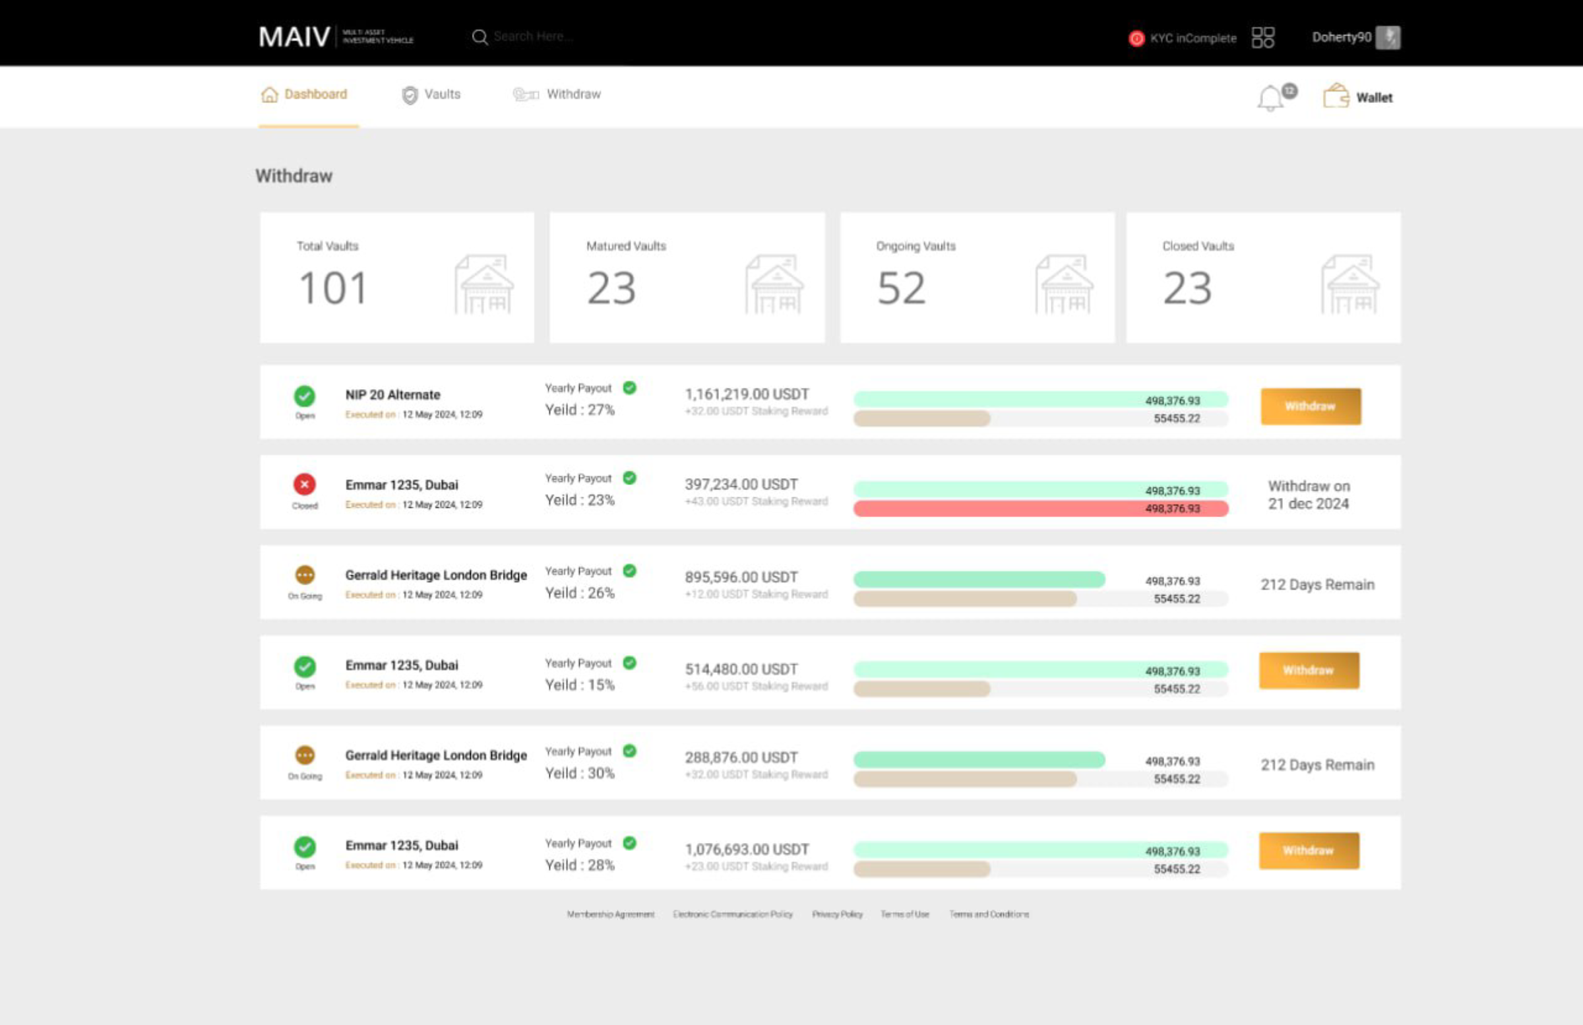Click the Total Vaults building icon
Viewport: 1583px width, 1025px height.
point(484,284)
